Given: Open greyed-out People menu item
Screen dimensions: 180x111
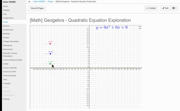Looking at the screenshot, I should click(x=6, y=87).
